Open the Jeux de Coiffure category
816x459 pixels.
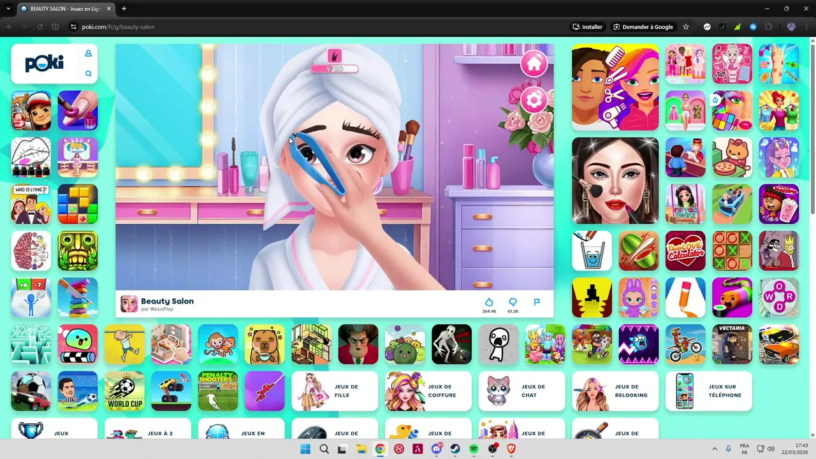pyautogui.click(x=428, y=391)
